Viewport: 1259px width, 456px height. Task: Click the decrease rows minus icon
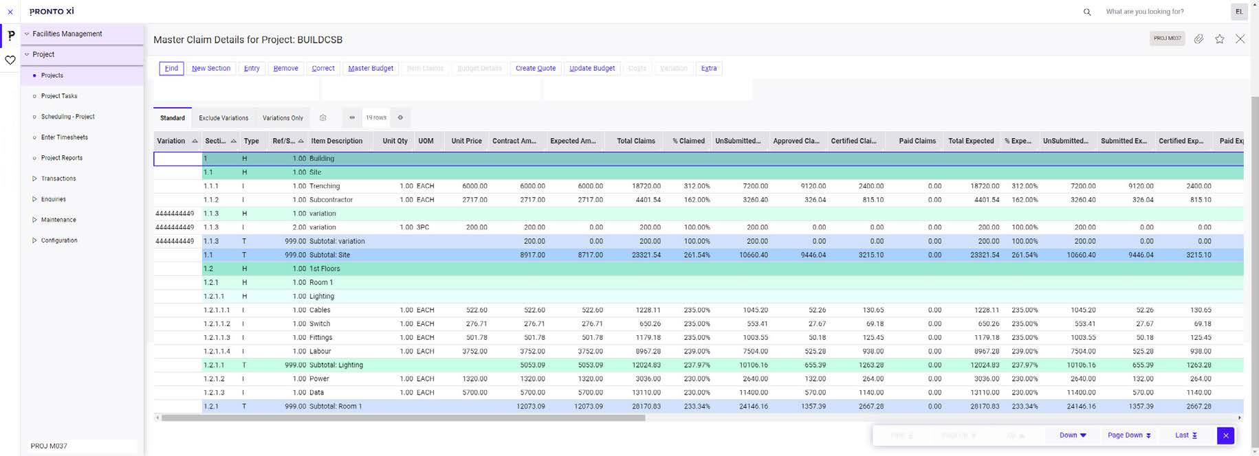pos(352,117)
